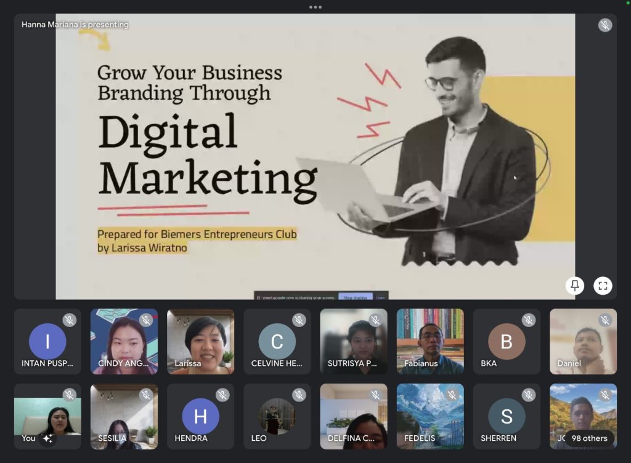
Task: Select SUTRISYA P's video tile
Action: click(x=353, y=341)
